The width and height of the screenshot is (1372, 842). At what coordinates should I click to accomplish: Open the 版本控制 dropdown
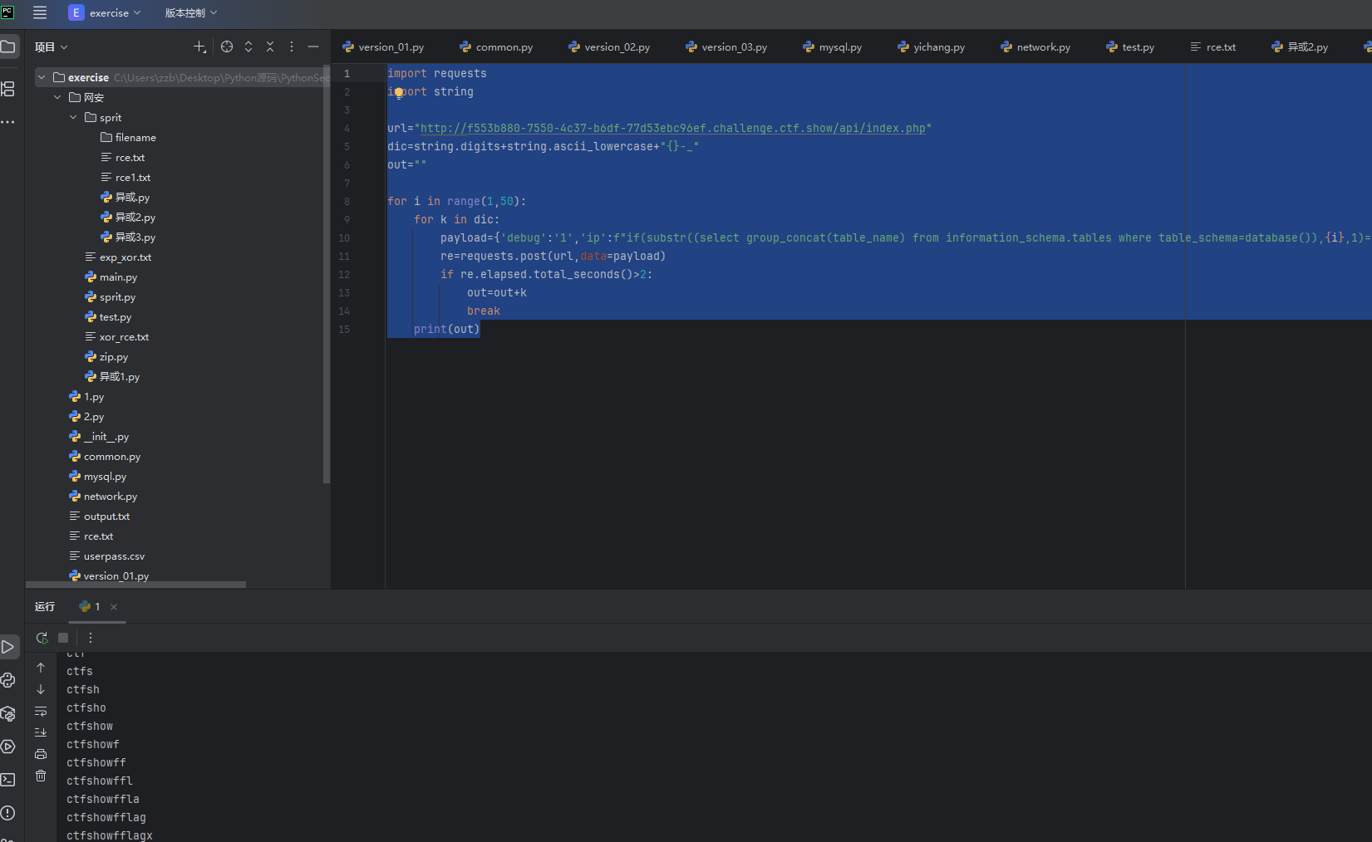pyautogui.click(x=191, y=12)
